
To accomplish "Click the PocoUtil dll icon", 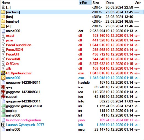I will tap(3, 54).
